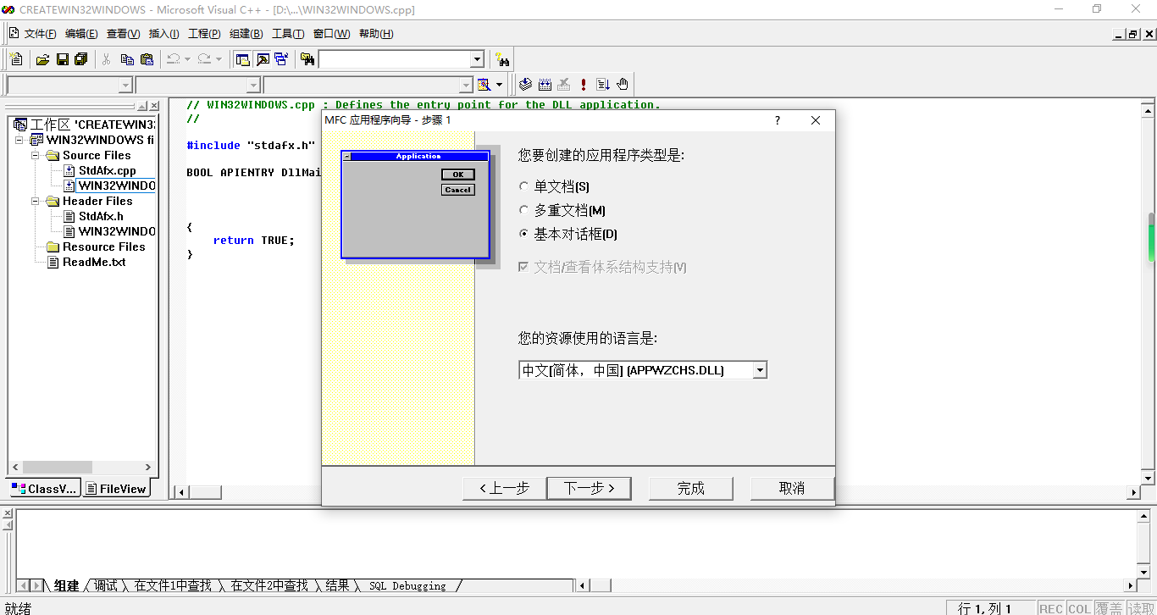Click the Compile toolbar icon
Viewport: 1157px width, 615px height.
(x=525, y=85)
